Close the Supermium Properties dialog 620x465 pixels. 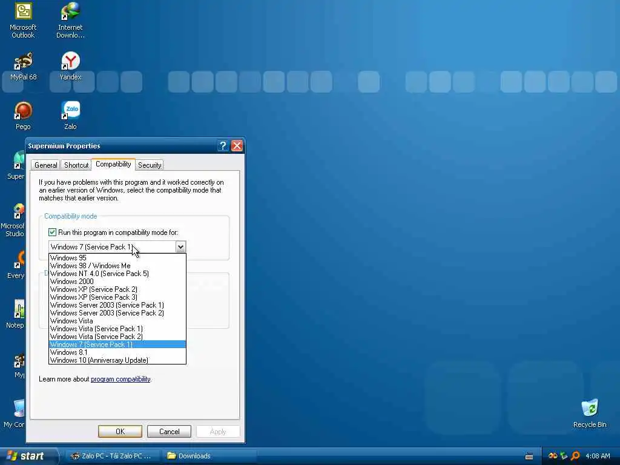[x=237, y=146]
